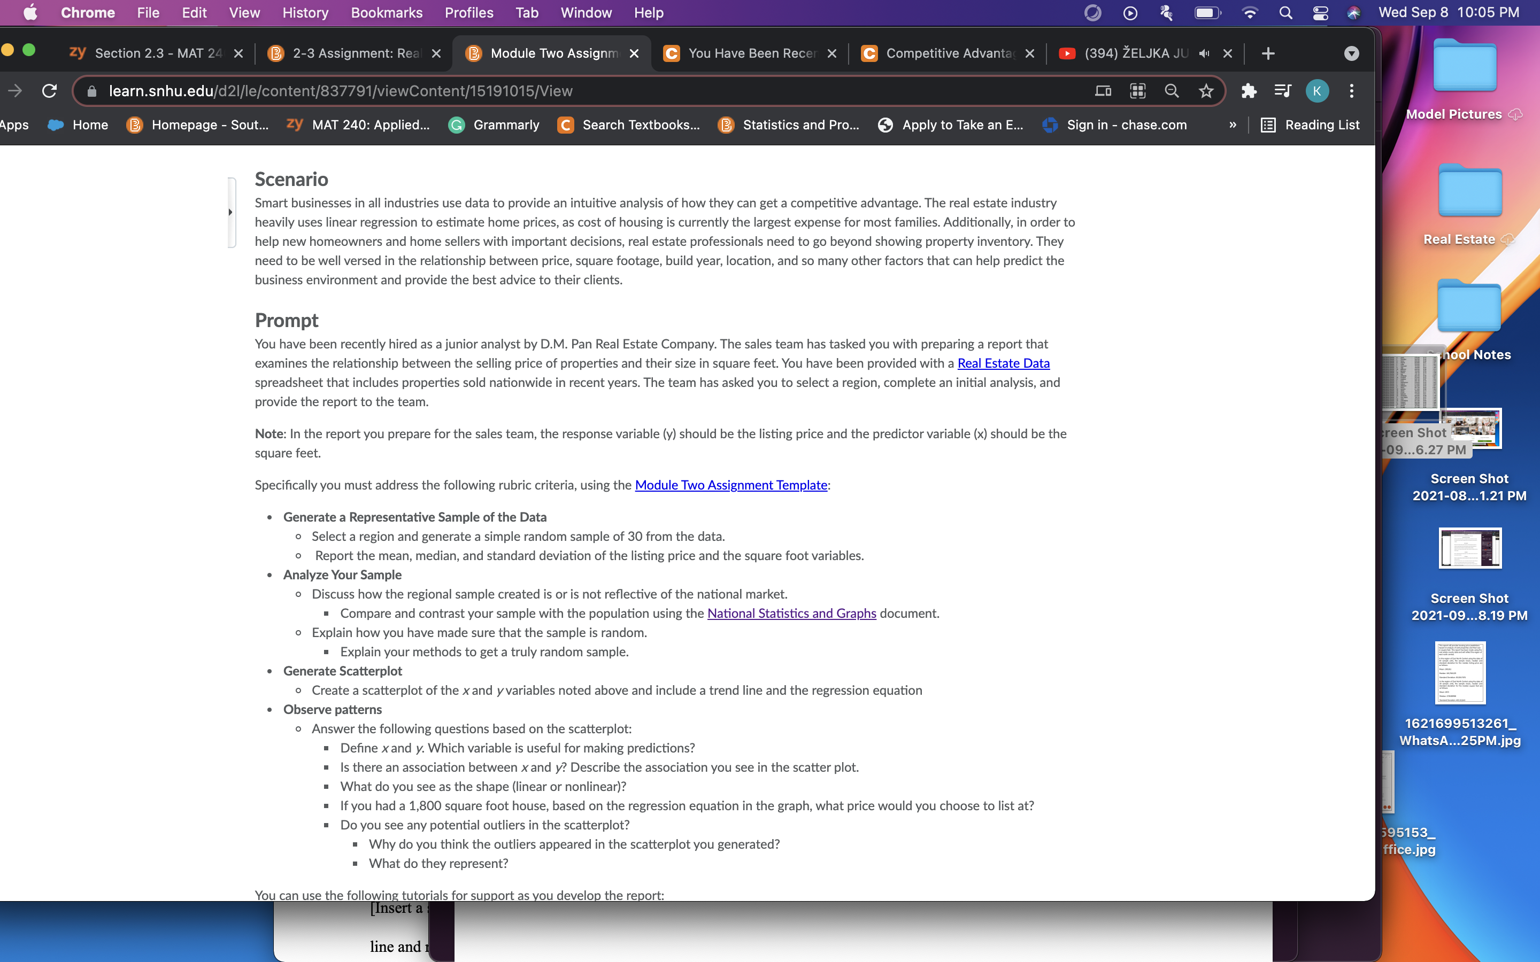Open the Real Estate Data link

(1003, 363)
